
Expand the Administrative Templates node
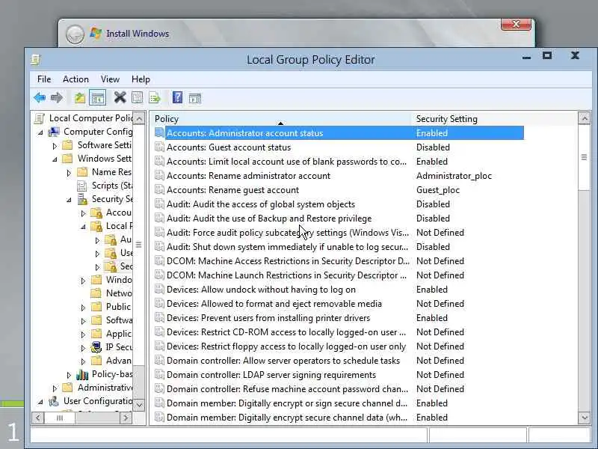(55, 388)
